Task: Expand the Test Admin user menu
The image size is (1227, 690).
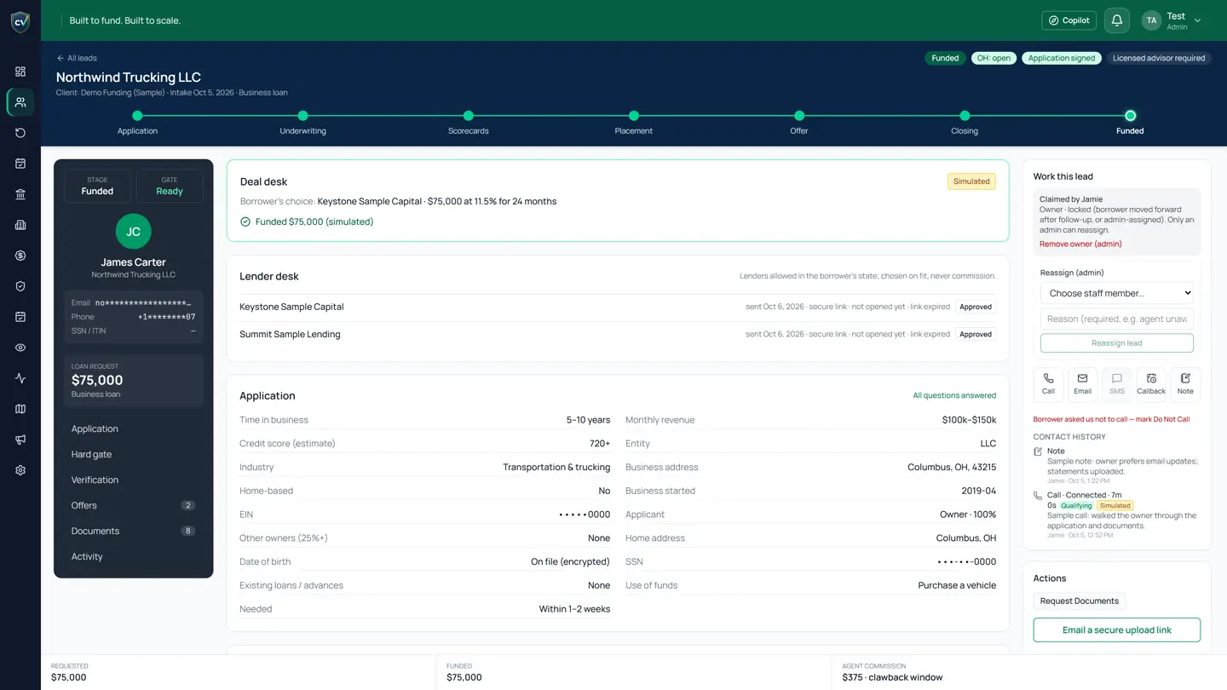Action: (x=1172, y=20)
